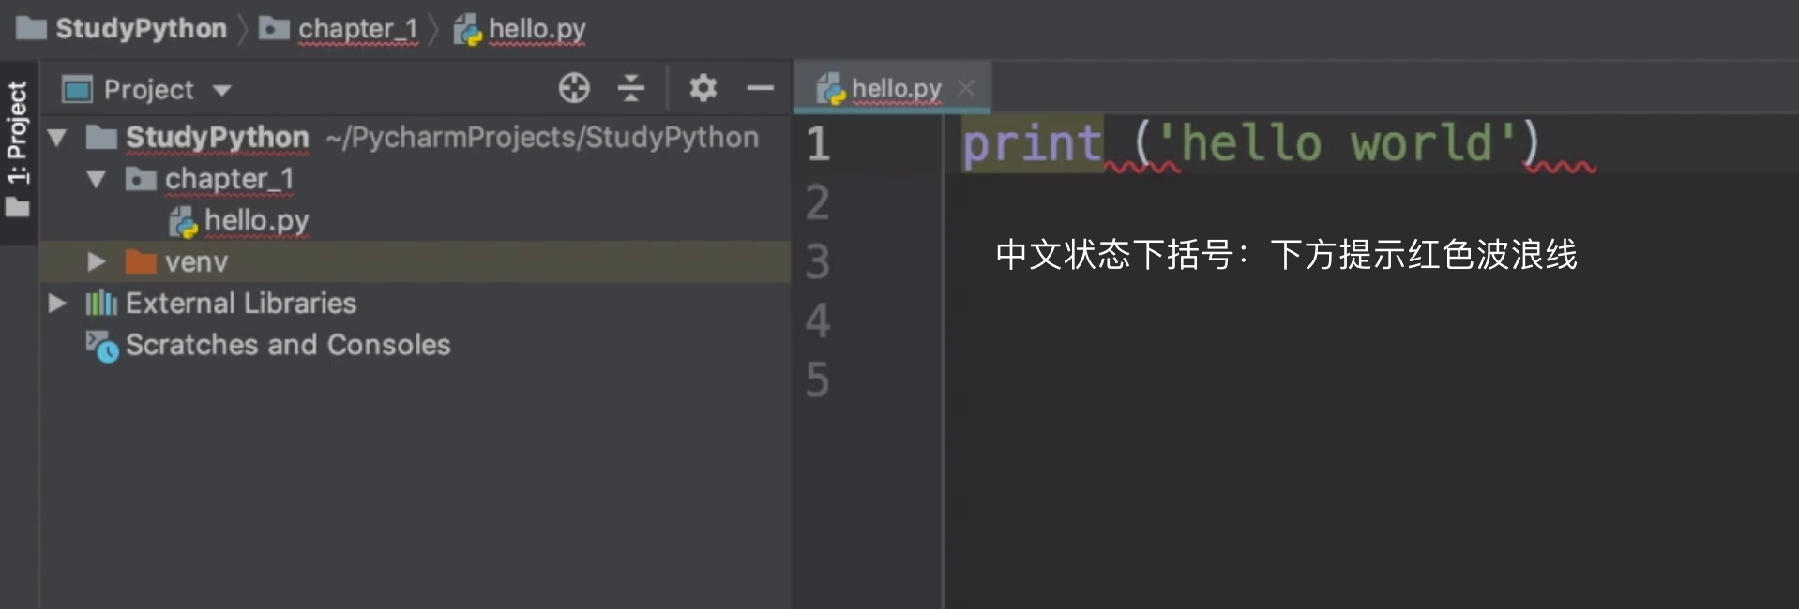1799x609 pixels.
Task: Click the External Libraries bar icon
Action: 101,304
